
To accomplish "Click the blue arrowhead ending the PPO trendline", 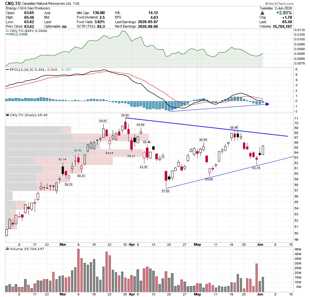I will [267, 104].
